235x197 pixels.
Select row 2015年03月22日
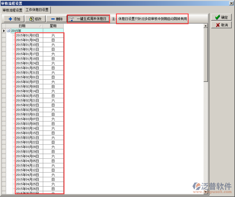[x=39, y=142]
